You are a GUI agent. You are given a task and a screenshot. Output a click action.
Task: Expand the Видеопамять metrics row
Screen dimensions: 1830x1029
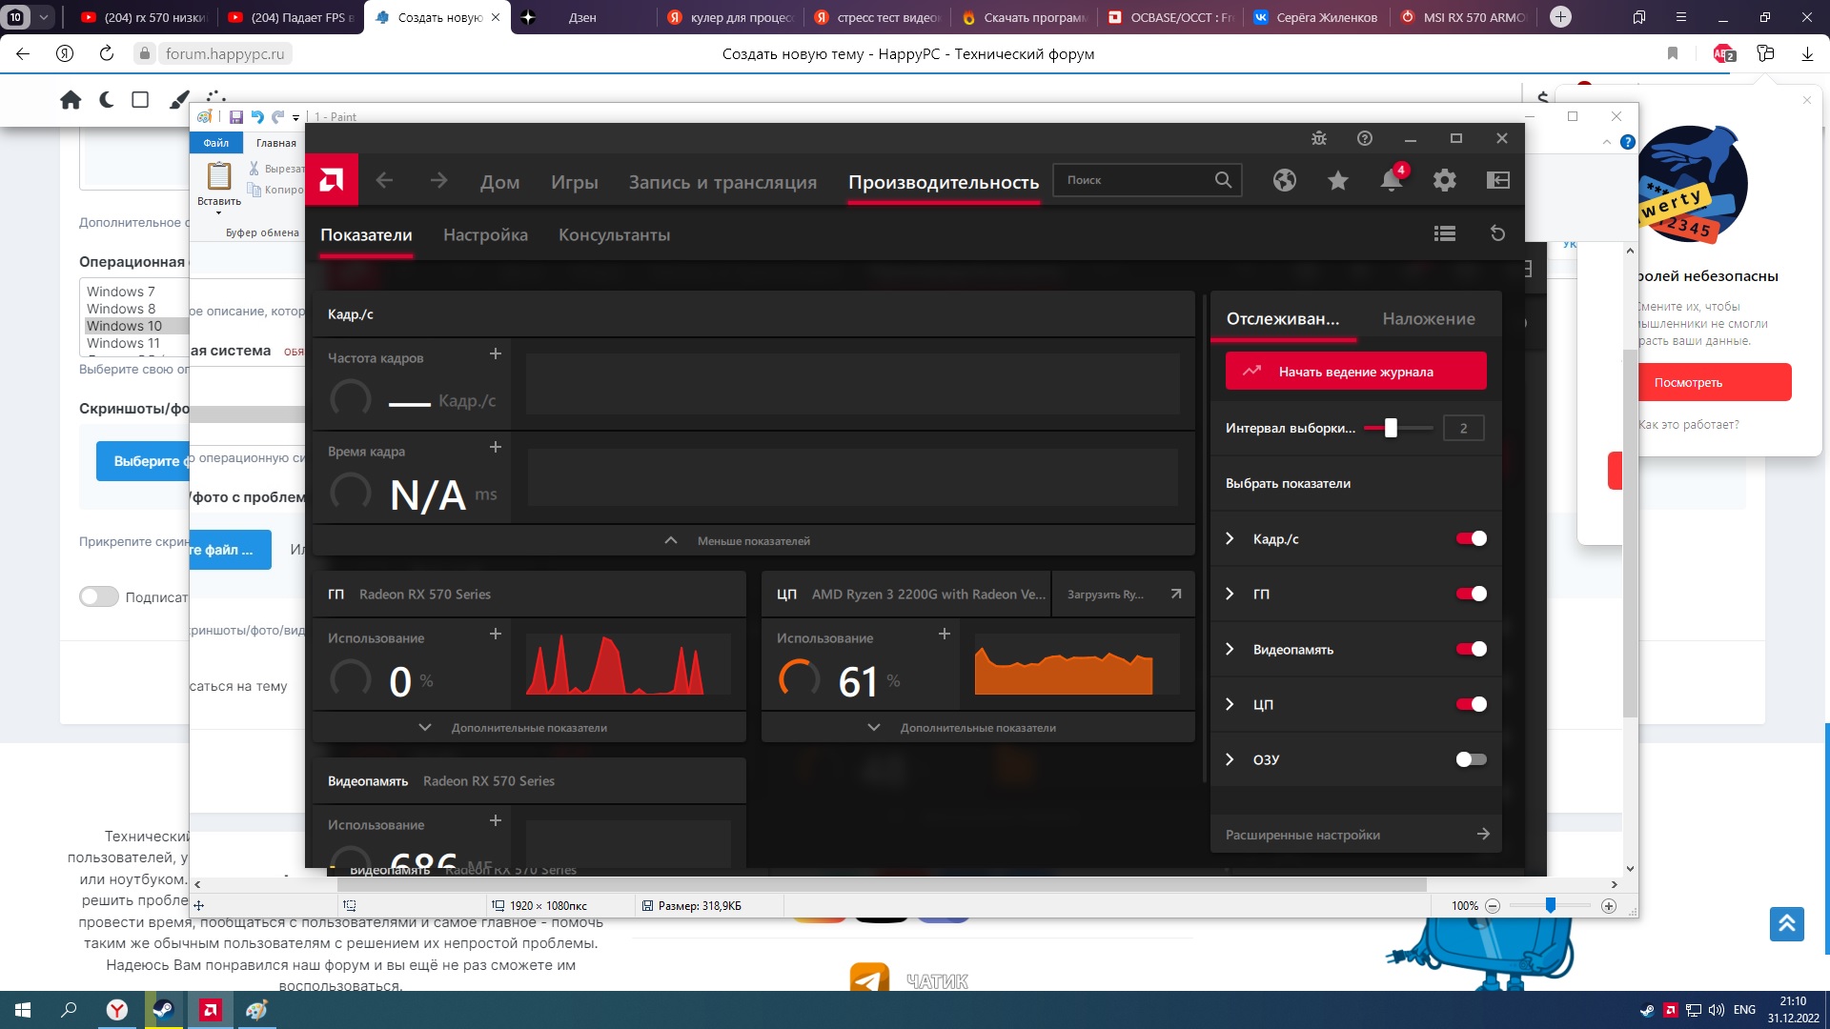click(1230, 649)
